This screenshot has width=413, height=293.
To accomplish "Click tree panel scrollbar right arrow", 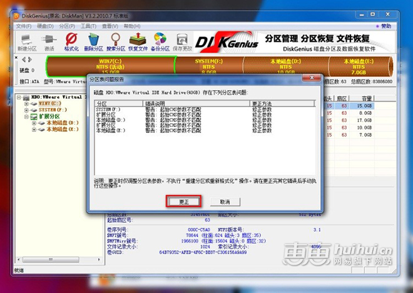I will click(x=99, y=260).
